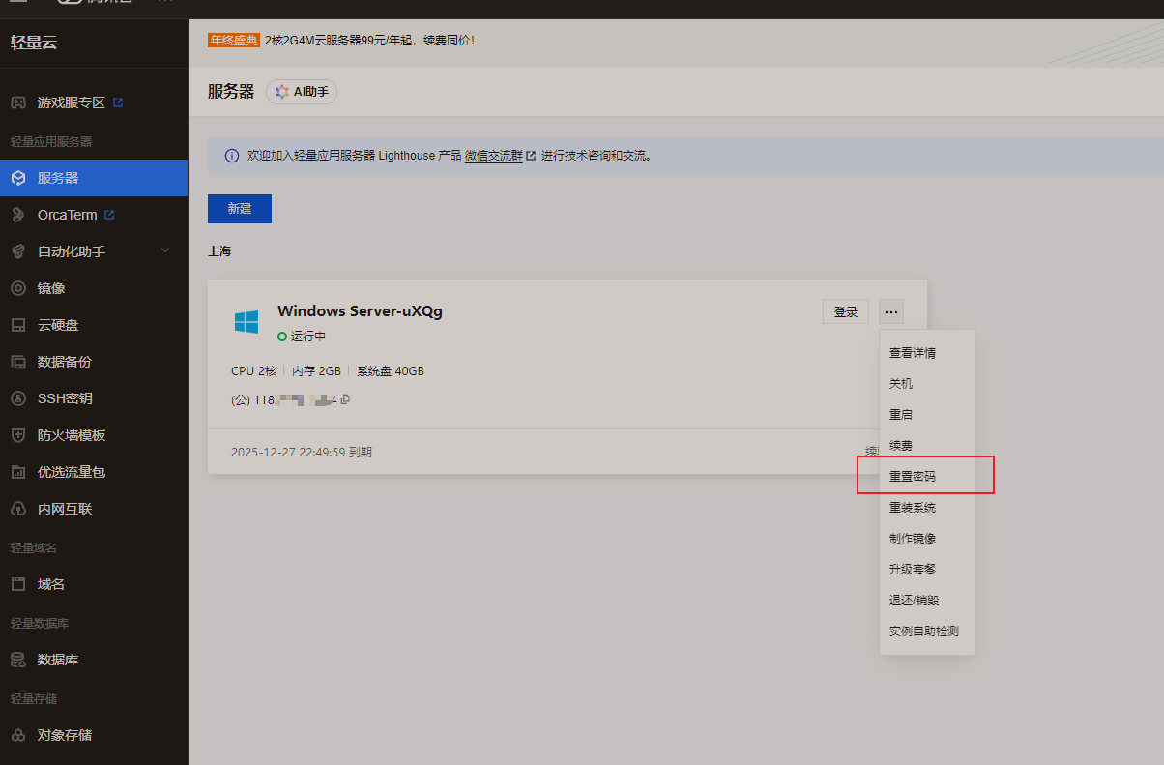Click the 年终盛典 promotion banner text
Viewport: 1164px width, 765px height.
click(x=234, y=41)
